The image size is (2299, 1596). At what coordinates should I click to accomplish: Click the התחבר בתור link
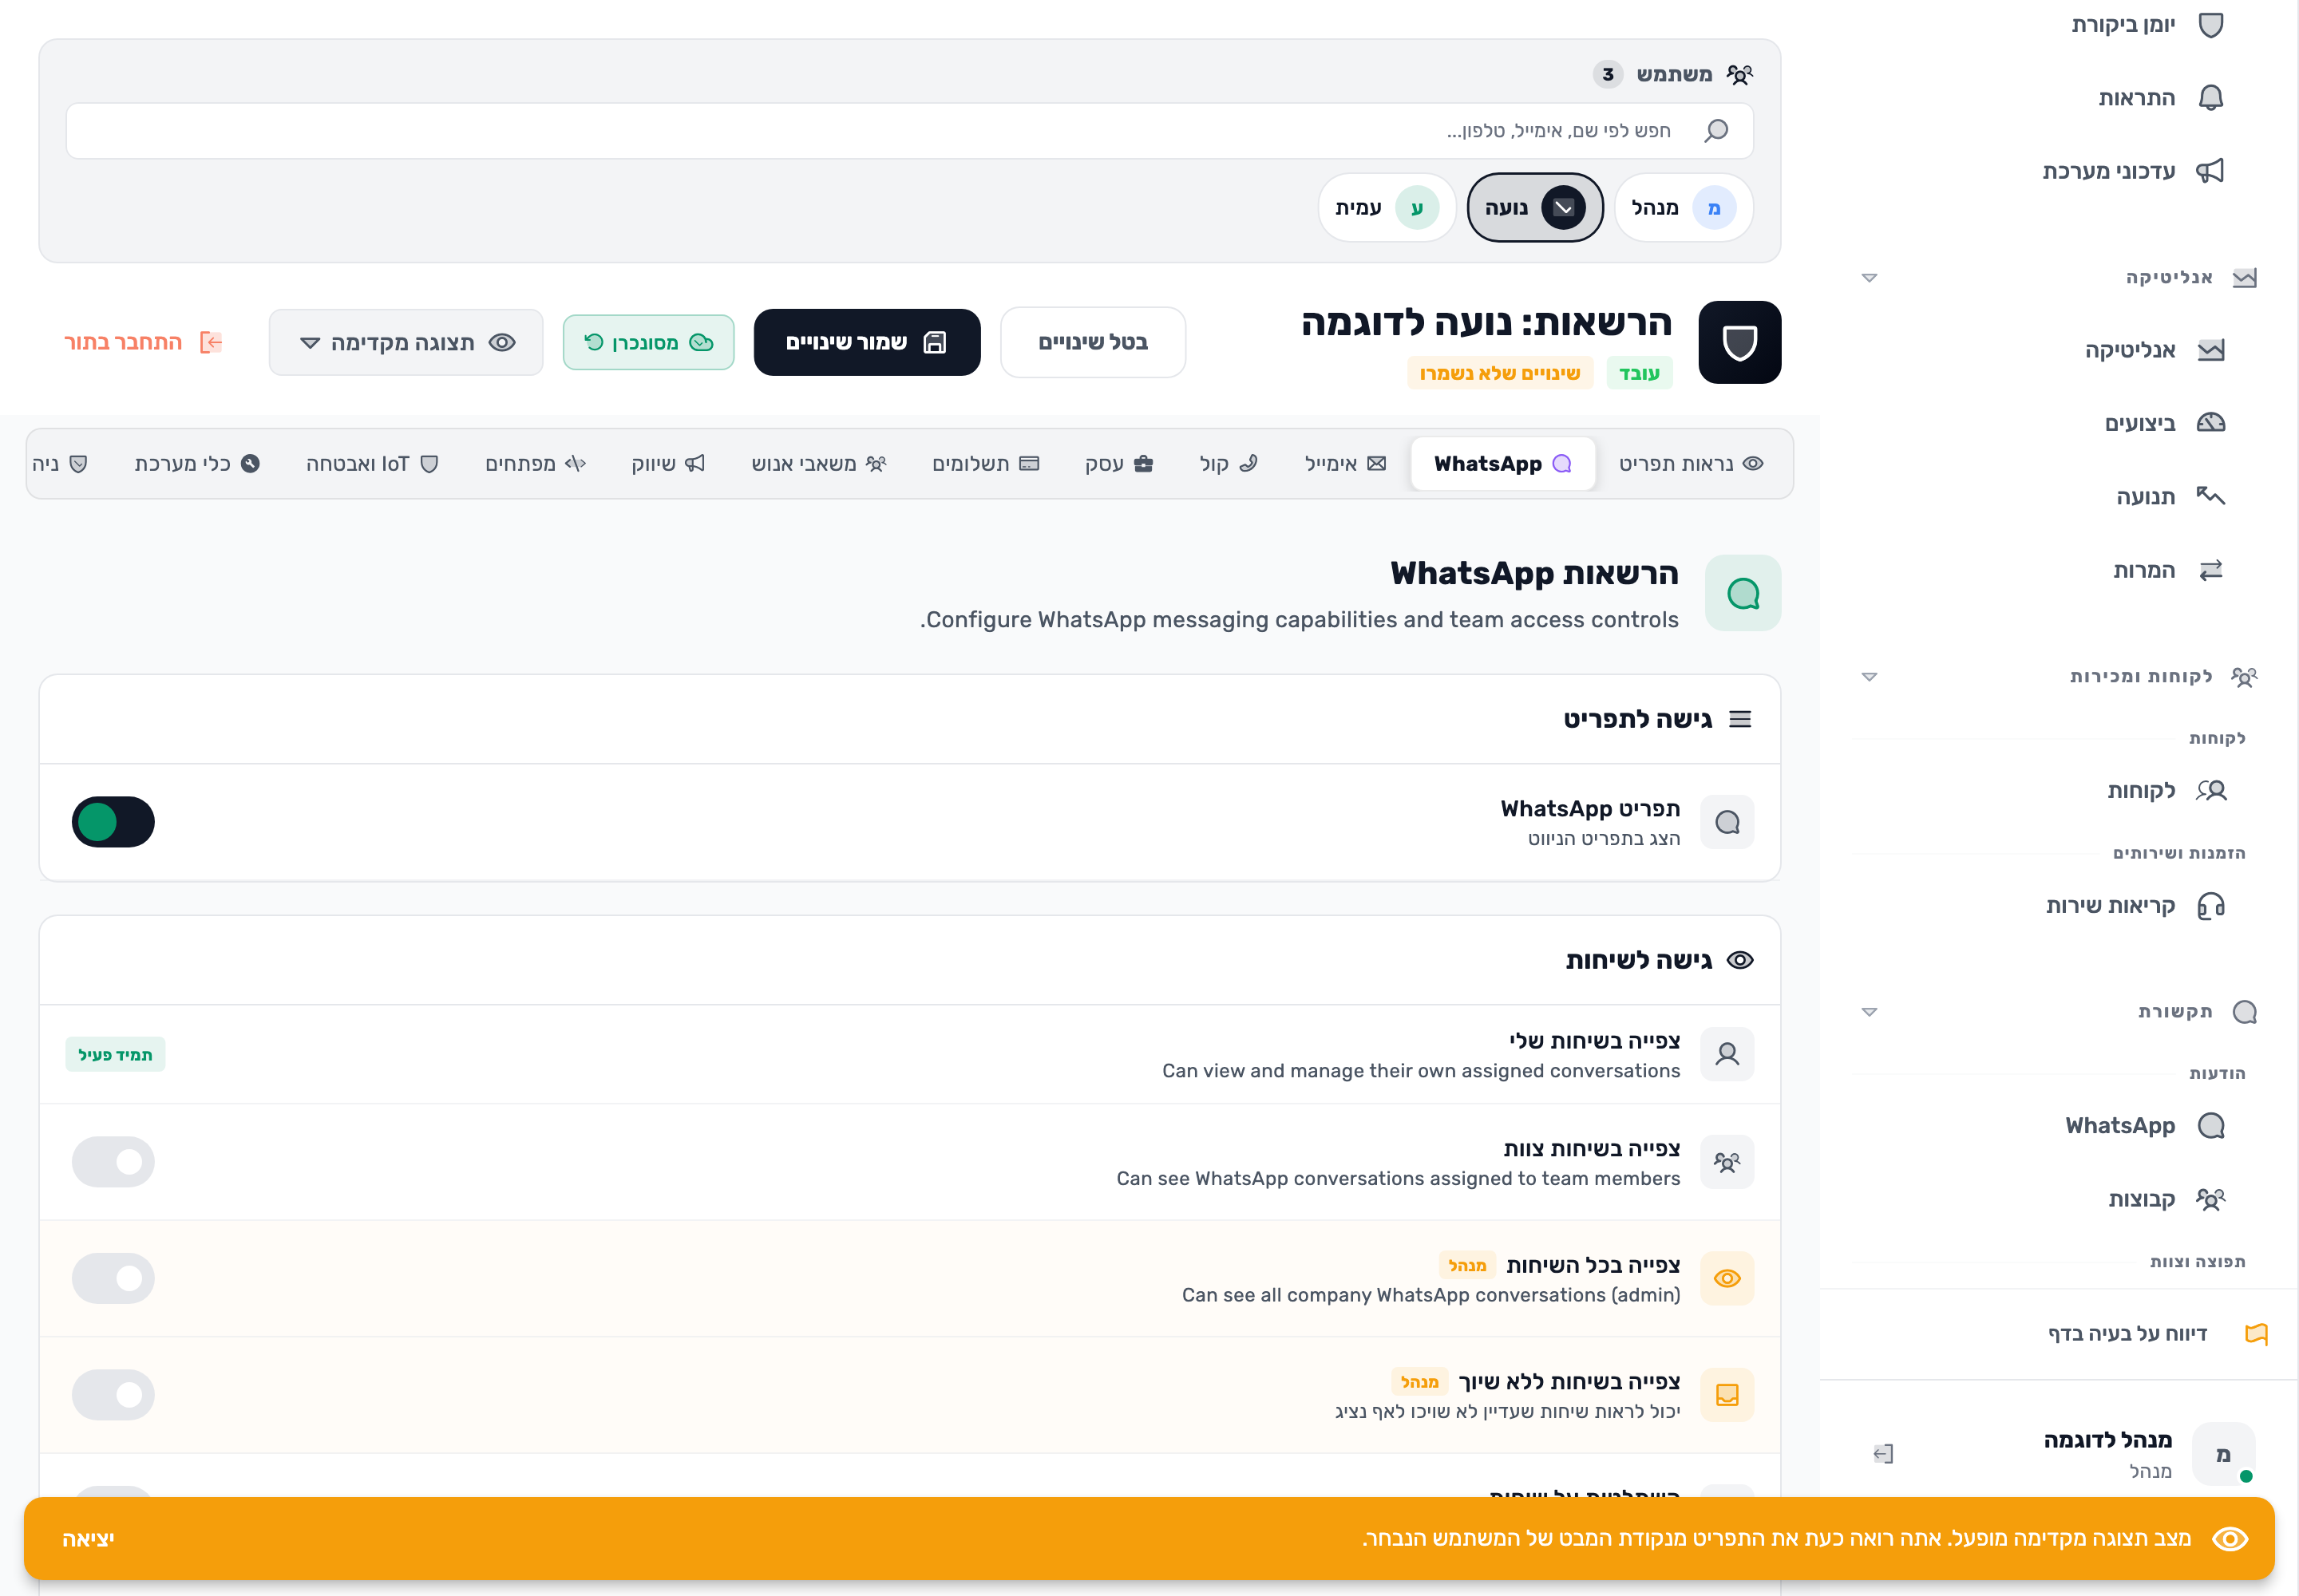(x=143, y=342)
